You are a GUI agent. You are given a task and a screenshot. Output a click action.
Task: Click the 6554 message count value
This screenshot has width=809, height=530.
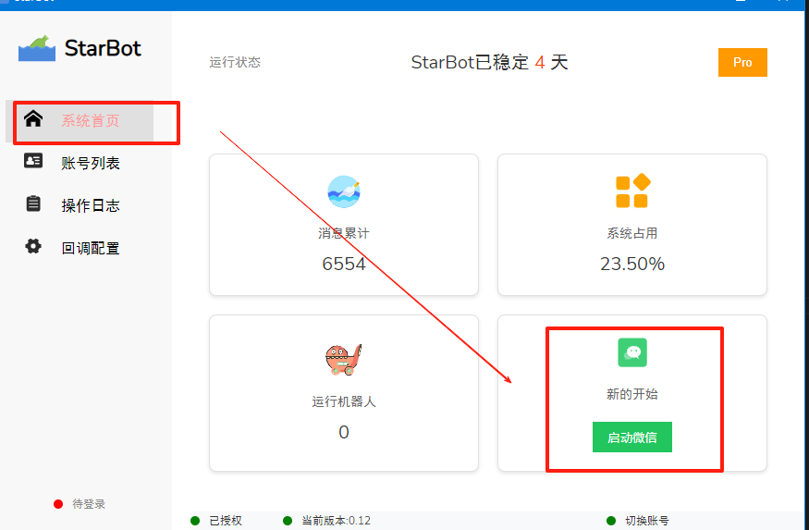[344, 264]
